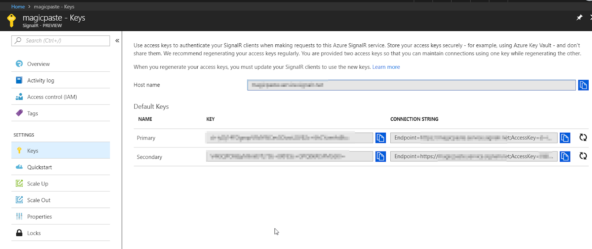
Task: Open the Scale Out settings
Action: click(x=61, y=200)
